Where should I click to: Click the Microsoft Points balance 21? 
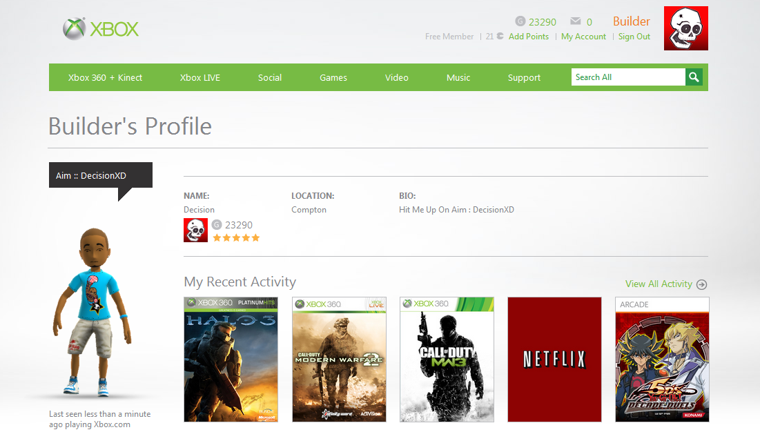point(489,37)
